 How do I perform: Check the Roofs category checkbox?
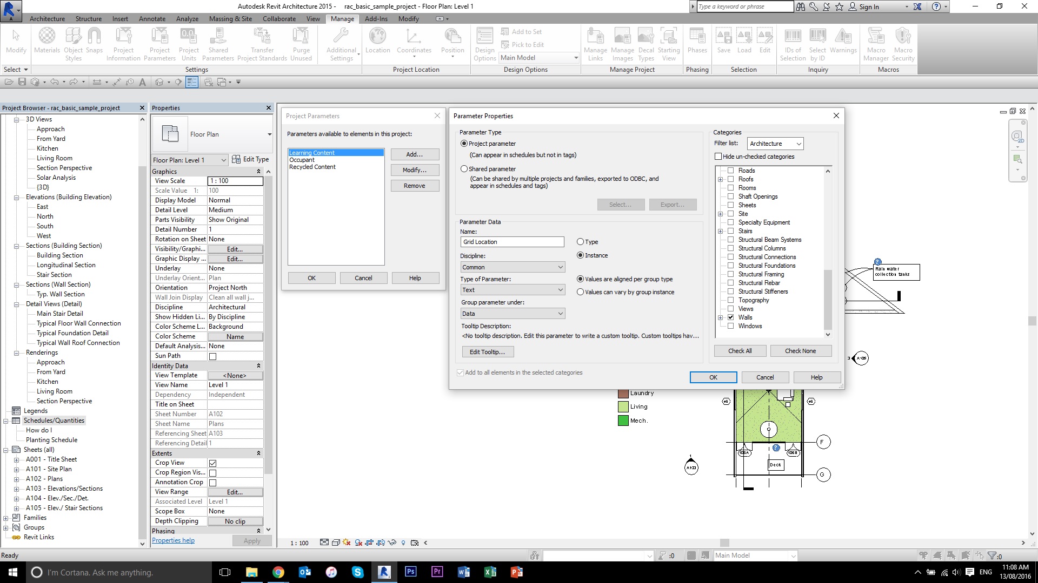click(x=731, y=179)
